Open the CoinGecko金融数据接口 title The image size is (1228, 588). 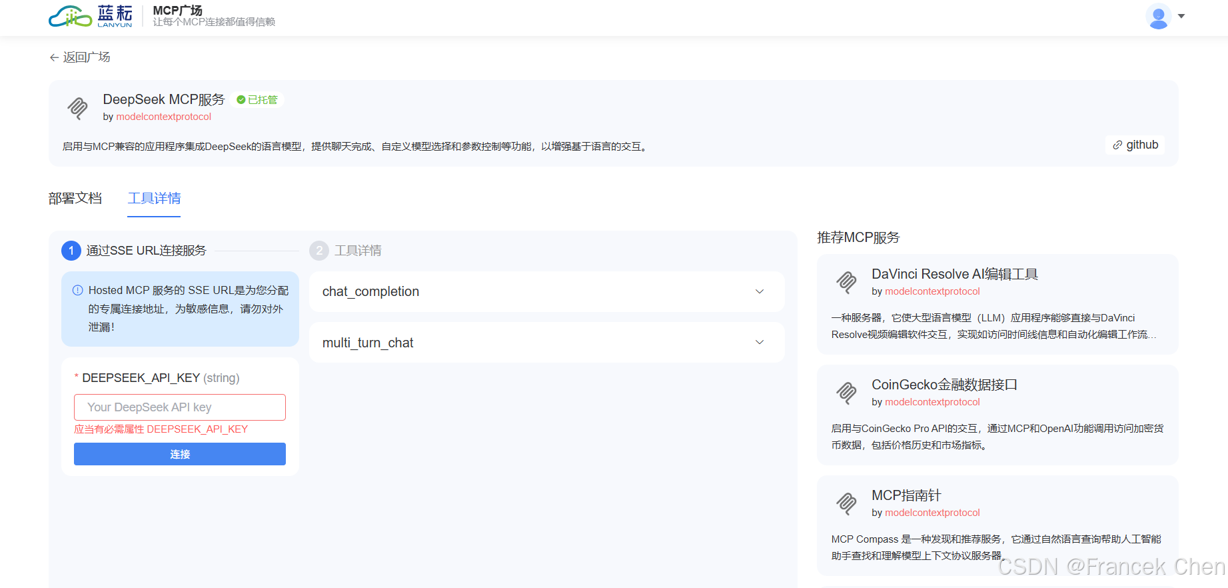[944, 385]
